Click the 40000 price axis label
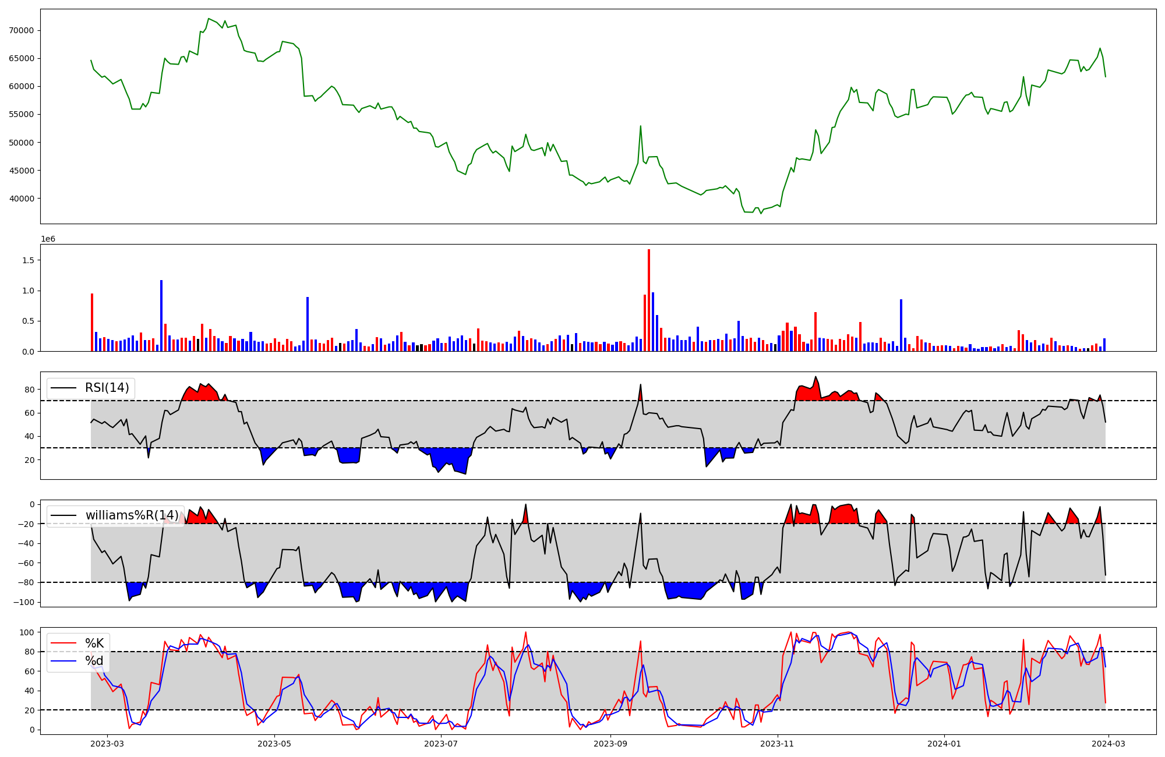This screenshot has width=1165, height=757. coord(22,199)
